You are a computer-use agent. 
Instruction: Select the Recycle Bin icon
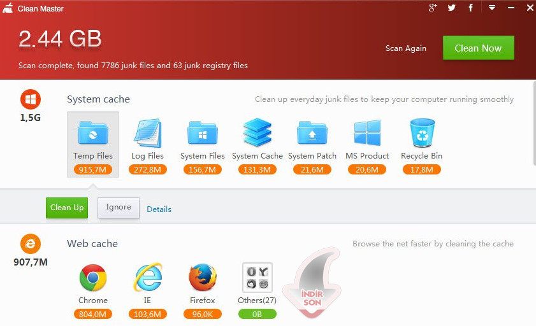coord(422,133)
